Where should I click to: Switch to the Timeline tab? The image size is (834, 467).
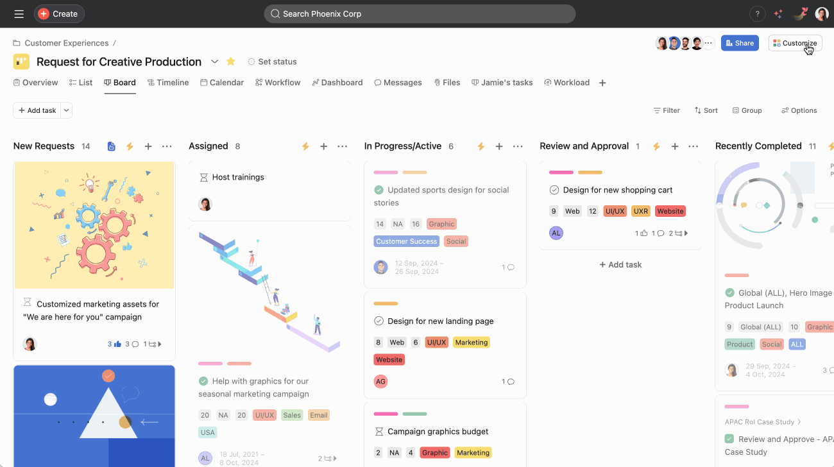pos(167,82)
